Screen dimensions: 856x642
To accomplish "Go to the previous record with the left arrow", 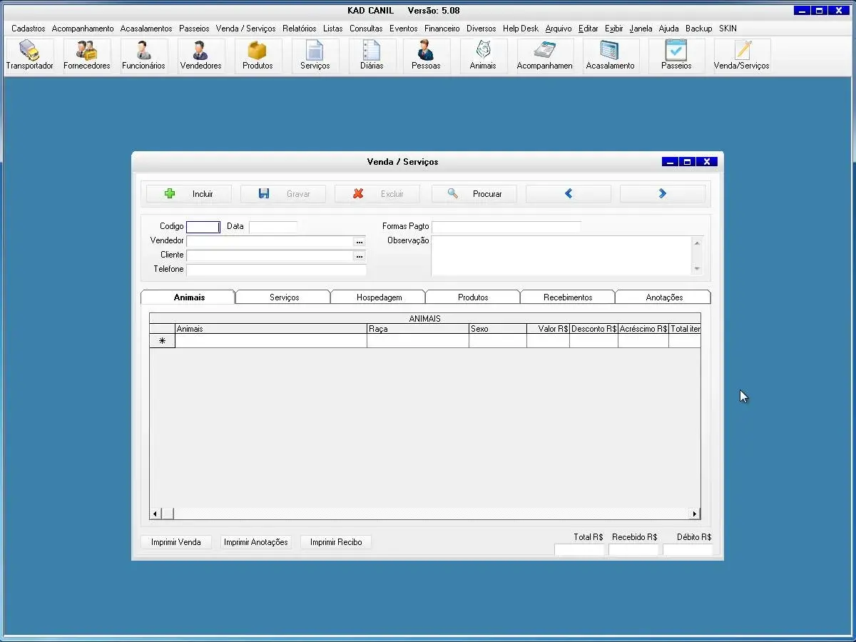I will tap(568, 194).
